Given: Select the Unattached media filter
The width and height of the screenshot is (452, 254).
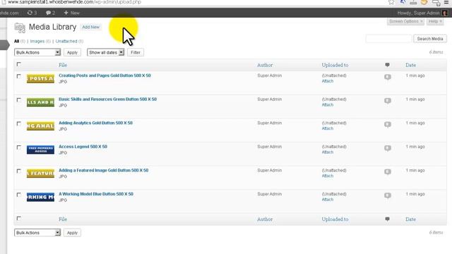Looking at the screenshot, I should coord(66,41).
